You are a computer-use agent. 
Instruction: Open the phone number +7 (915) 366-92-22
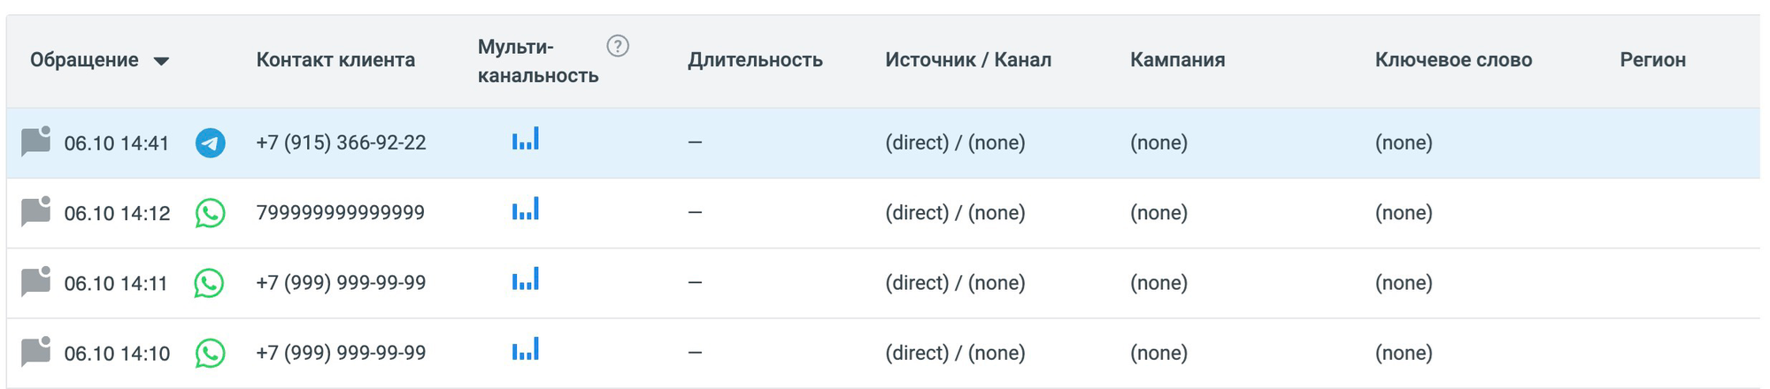click(x=341, y=142)
